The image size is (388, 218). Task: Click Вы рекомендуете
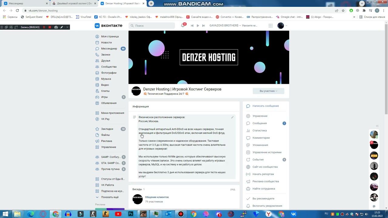(263, 199)
